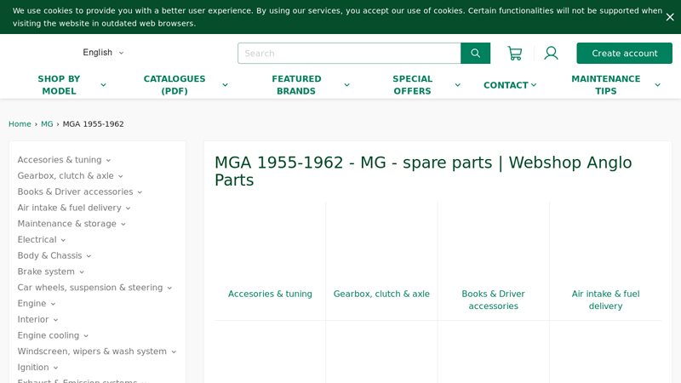Click chevron next to Catalogues (PDF)
Screen dimensions: 681x383
point(225,85)
